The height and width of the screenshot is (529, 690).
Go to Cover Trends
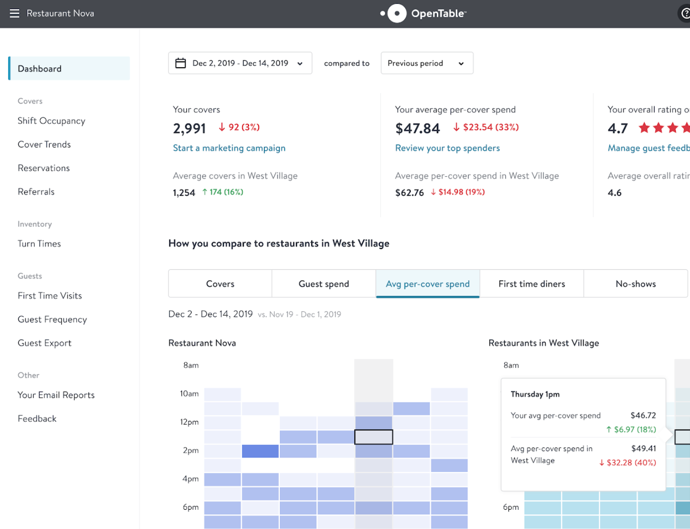44,144
